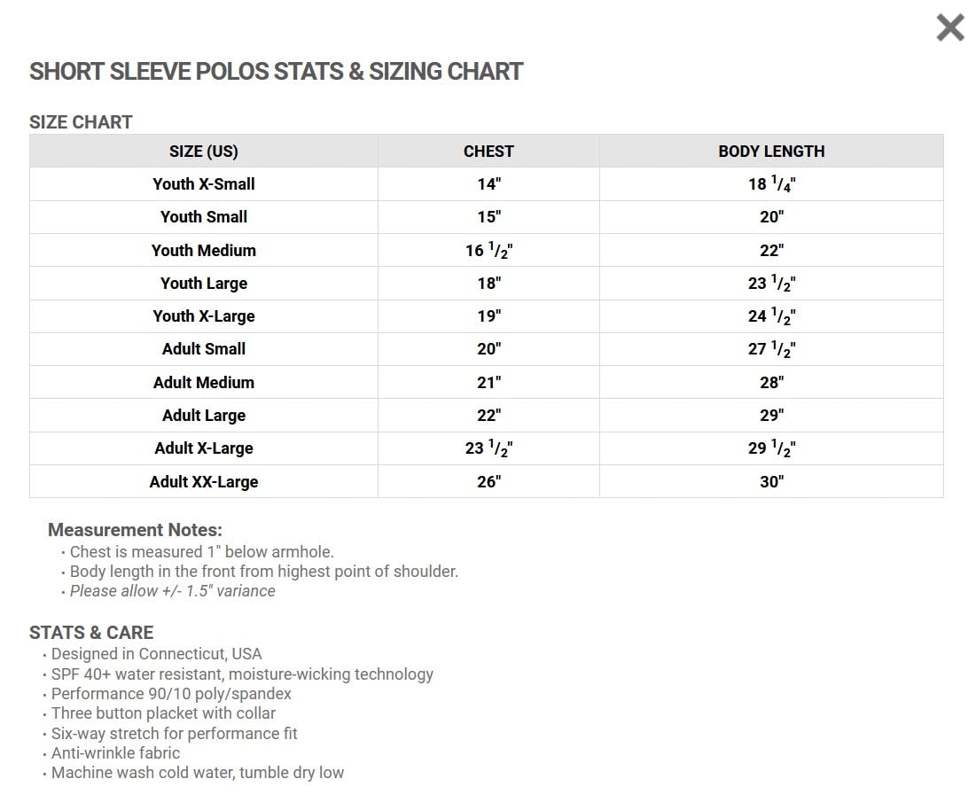The height and width of the screenshot is (810, 976).
Task: Click the BODY LENGTH column header
Action: (x=771, y=152)
